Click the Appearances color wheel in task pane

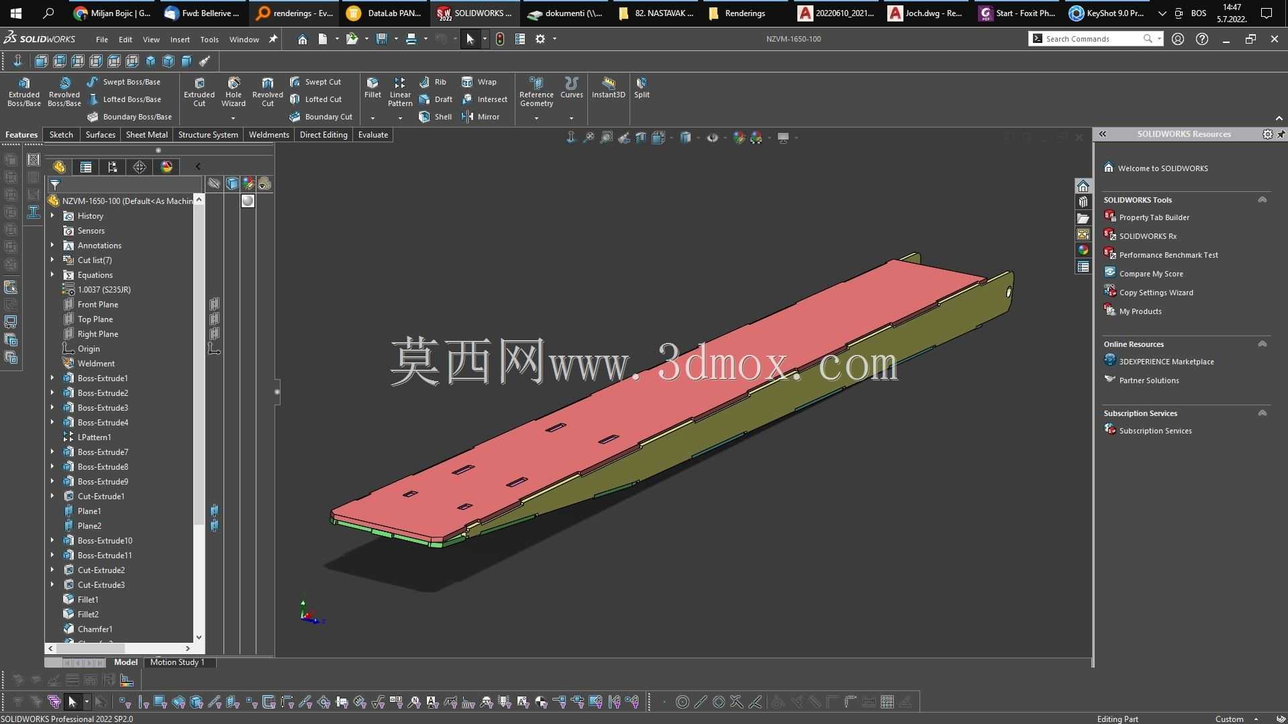point(1083,250)
